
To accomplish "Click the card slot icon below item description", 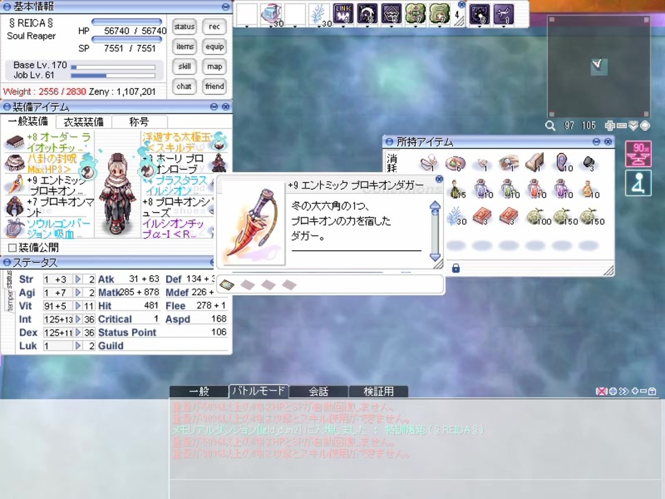I will pyautogui.click(x=227, y=284).
